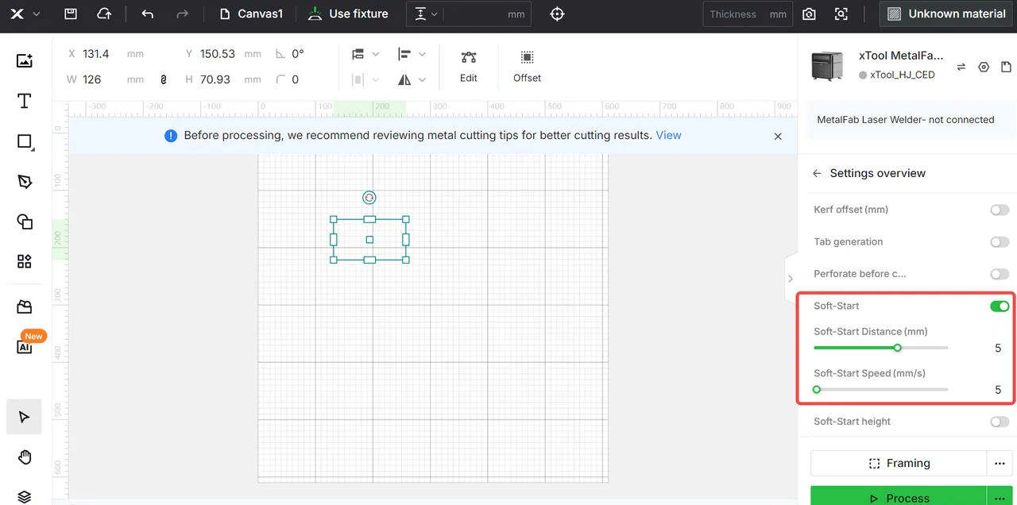Click the redo arrow icon
The width and height of the screenshot is (1017, 505).
pos(182,13)
